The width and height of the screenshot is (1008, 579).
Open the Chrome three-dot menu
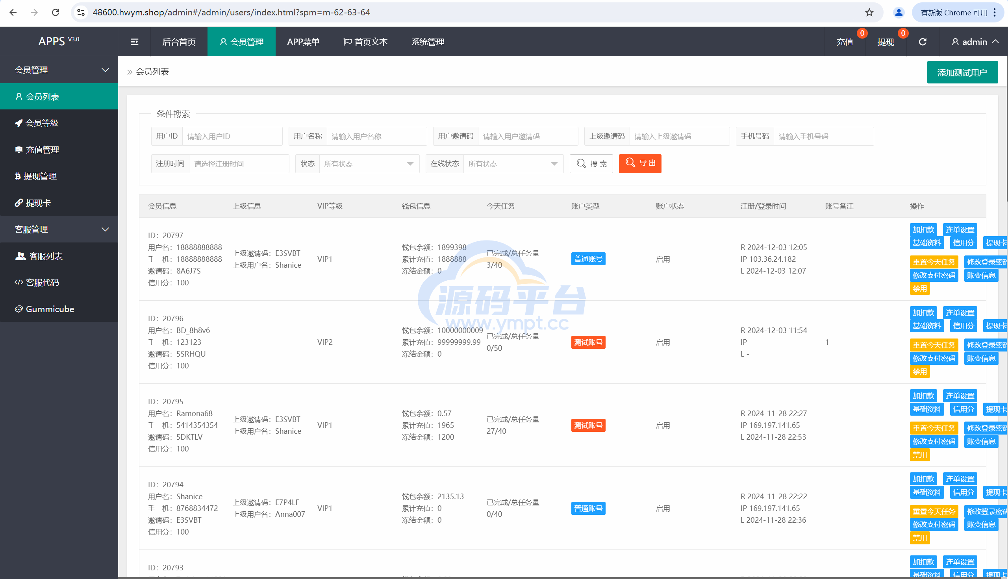(x=995, y=12)
